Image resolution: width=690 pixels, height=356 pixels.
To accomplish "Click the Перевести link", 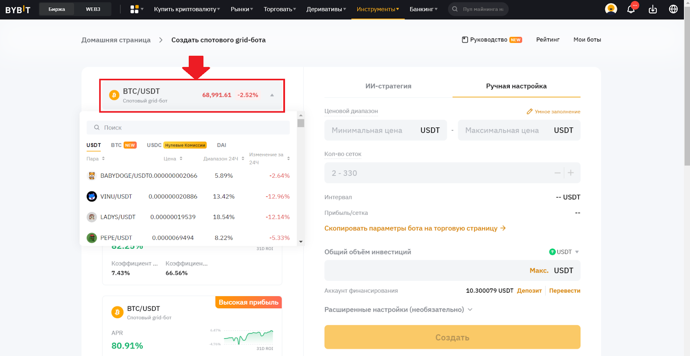I will click(x=565, y=291).
